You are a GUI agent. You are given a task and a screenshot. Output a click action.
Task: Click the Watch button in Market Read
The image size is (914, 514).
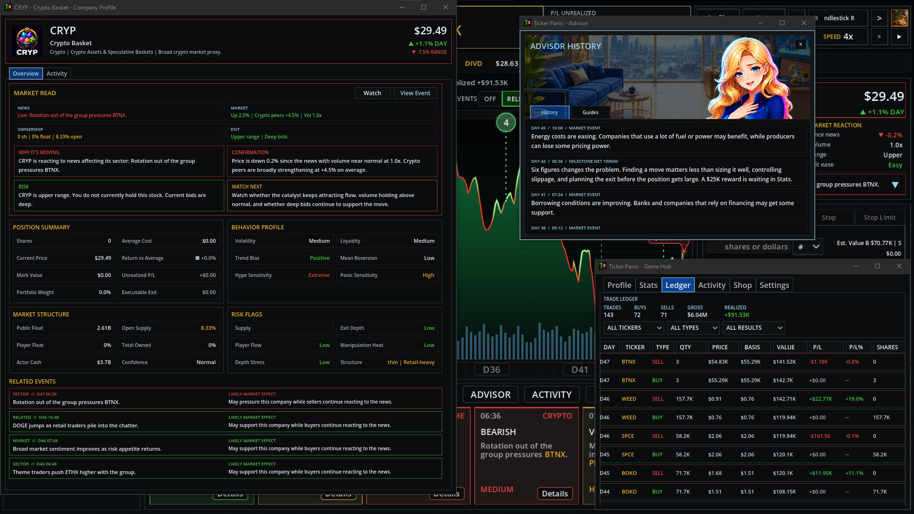coord(372,93)
